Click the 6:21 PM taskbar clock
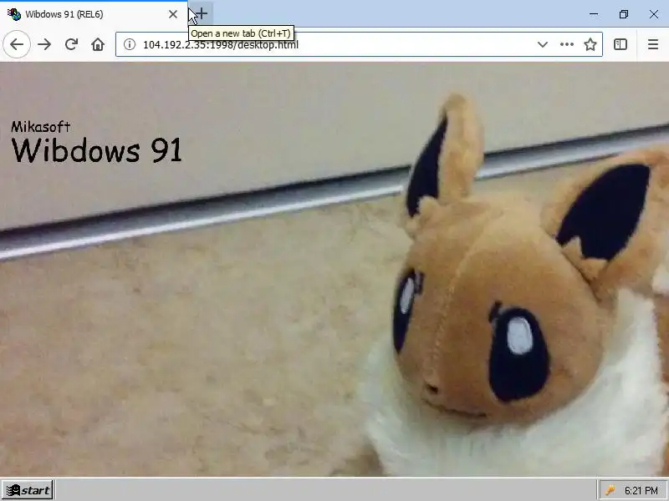This screenshot has height=501, width=669. [x=641, y=490]
